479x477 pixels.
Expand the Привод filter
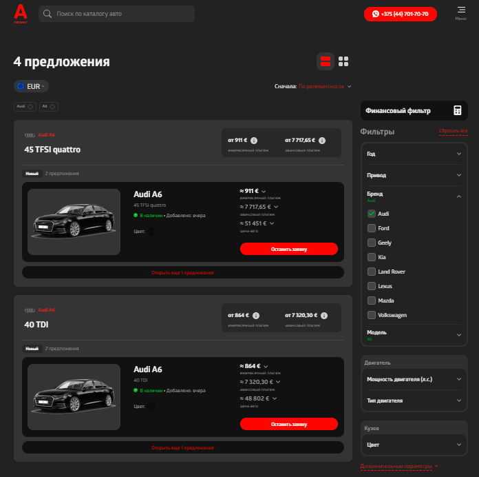click(x=414, y=175)
